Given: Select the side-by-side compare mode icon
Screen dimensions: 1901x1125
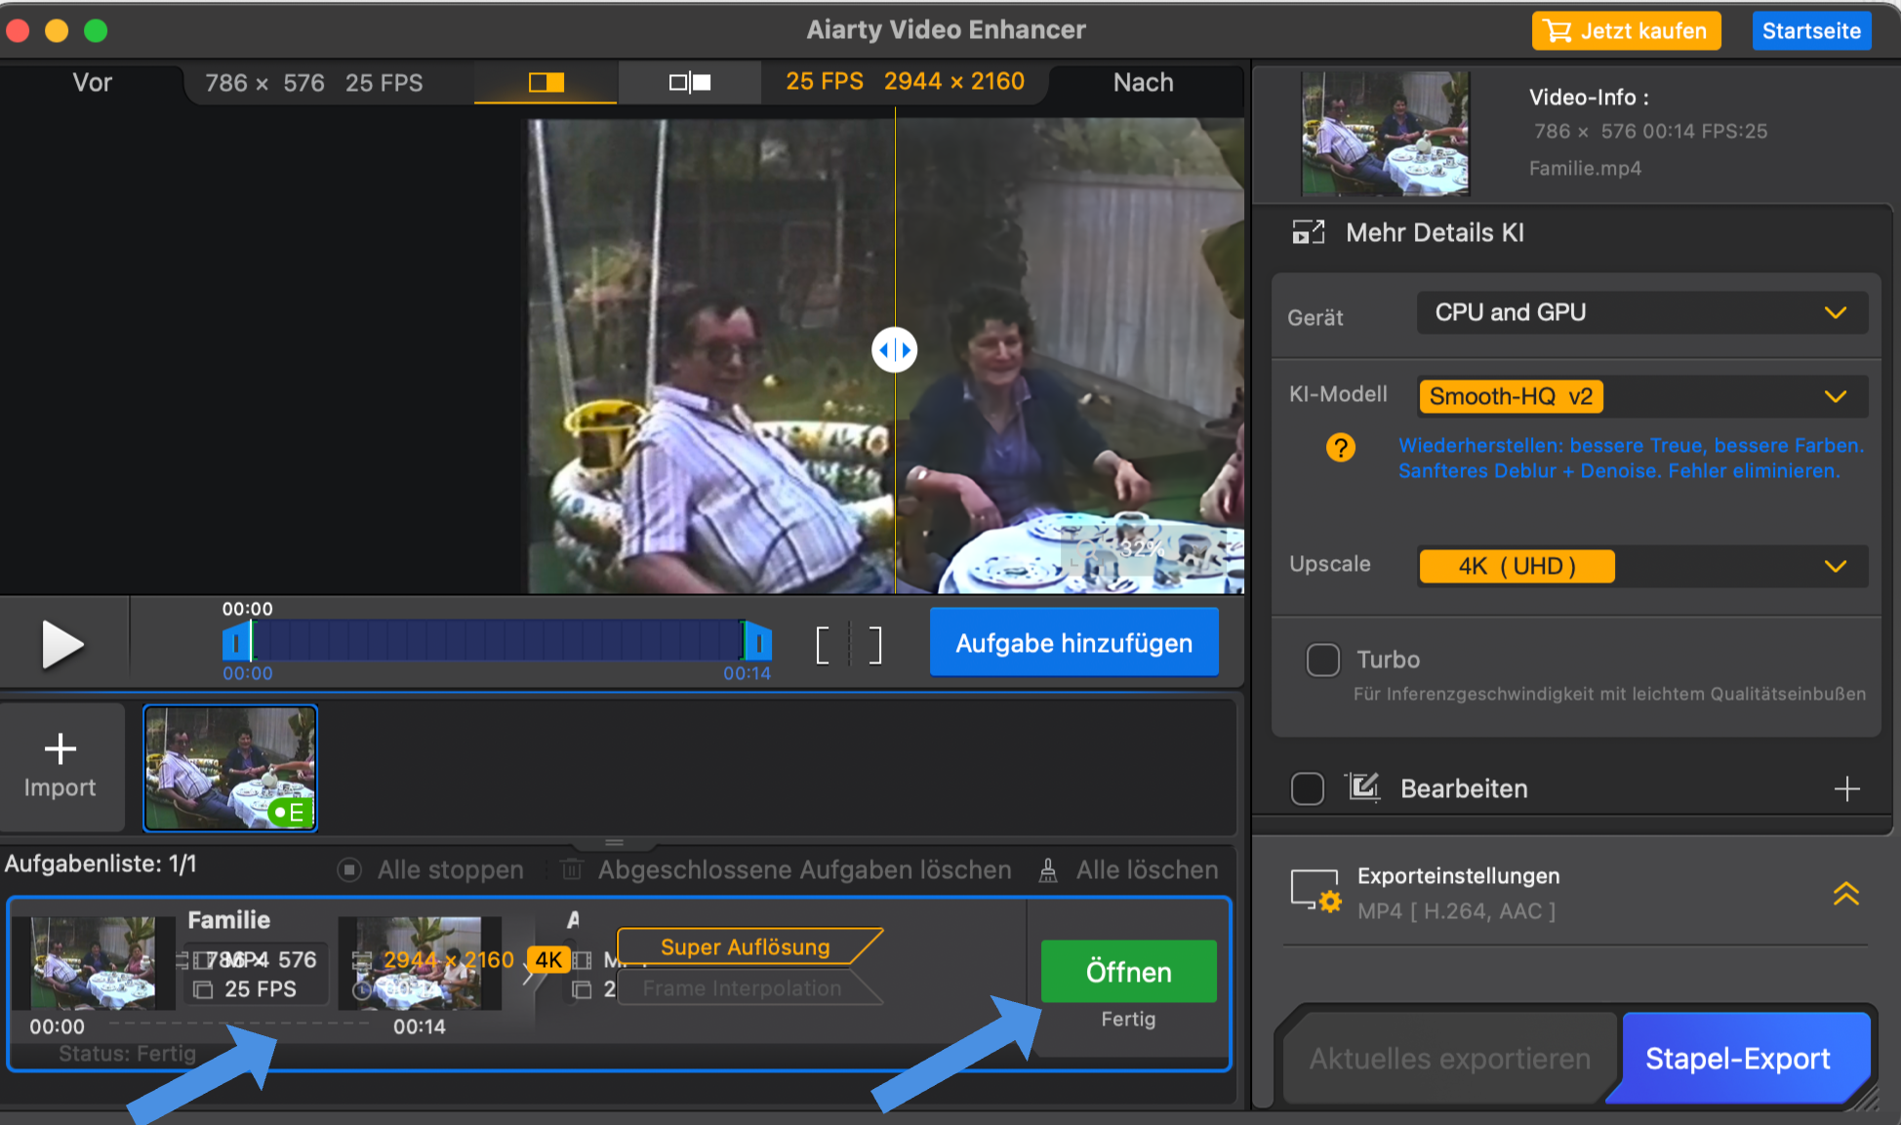Looking at the screenshot, I should pyautogui.click(x=690, y=83).
